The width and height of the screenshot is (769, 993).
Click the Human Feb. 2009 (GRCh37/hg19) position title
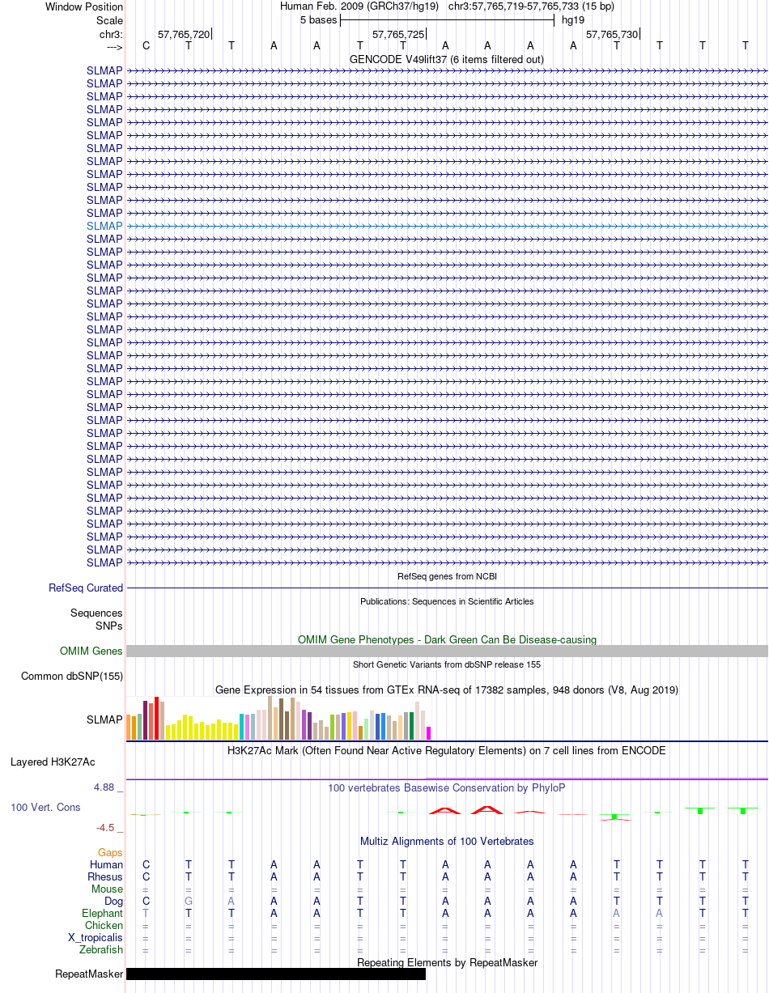click(x=359, y=6)
